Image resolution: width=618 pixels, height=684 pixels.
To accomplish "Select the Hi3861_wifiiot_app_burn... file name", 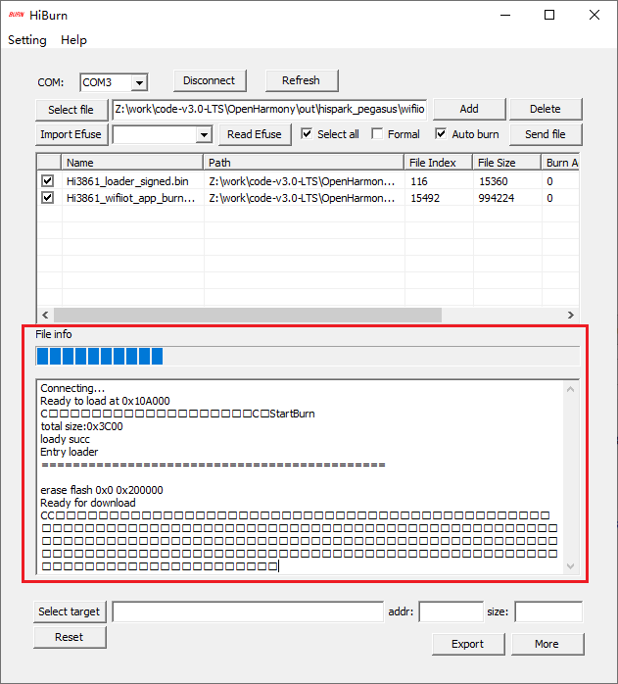I will tap(130, 198).
